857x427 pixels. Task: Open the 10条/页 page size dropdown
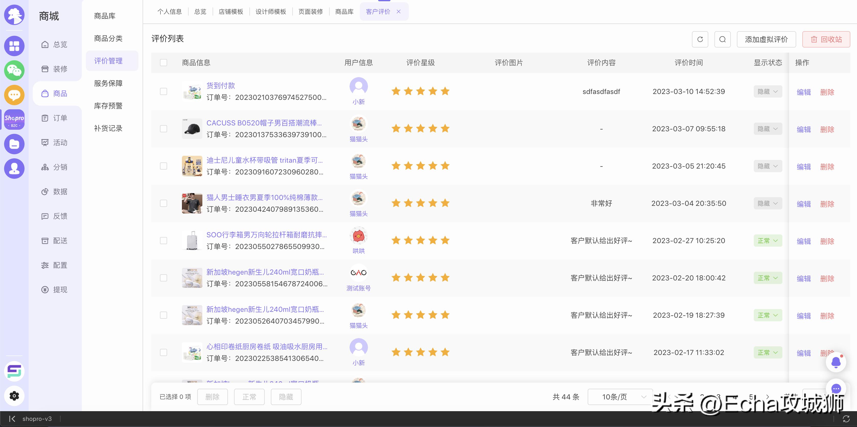[619, 397]
